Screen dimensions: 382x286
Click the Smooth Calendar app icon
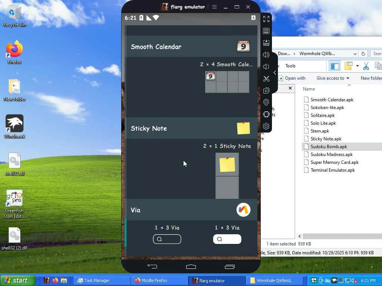point(243,46)
